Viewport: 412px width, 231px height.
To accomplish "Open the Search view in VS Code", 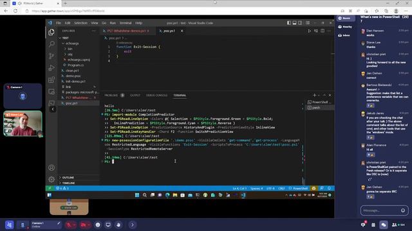I will tap(51, 44).
